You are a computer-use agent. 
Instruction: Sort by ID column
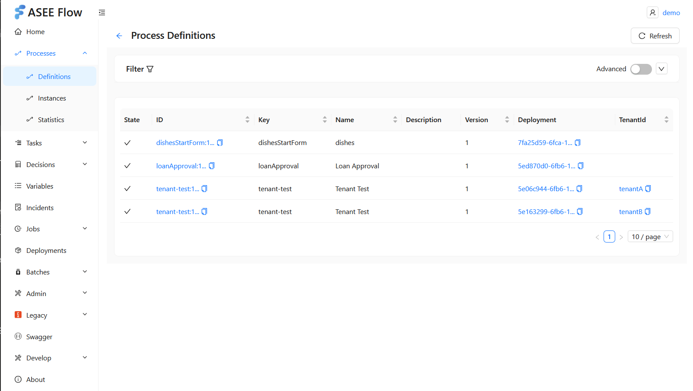[247, 120]
